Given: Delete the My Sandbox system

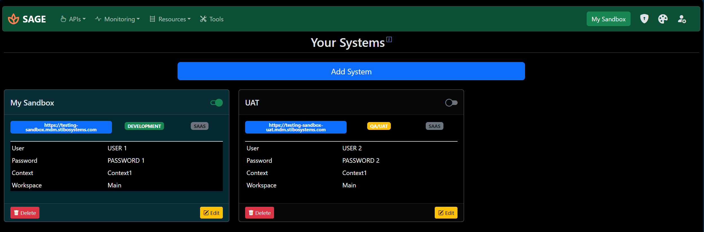Looking at the screenshot, I should click(x=25, y=213).
